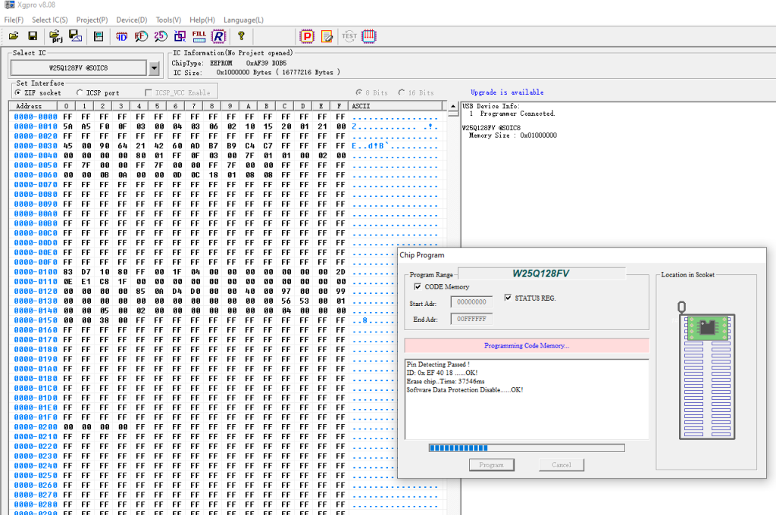Click the read chip R icon
This screenshot has height=515, width=776.
[218, 36]
